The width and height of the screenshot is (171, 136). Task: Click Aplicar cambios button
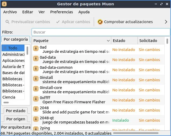pyautogui.click(x=73, y=22)
